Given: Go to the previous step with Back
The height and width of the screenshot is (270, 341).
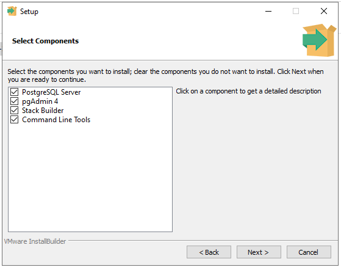Looking at the screenshot, I should [209, 252].
